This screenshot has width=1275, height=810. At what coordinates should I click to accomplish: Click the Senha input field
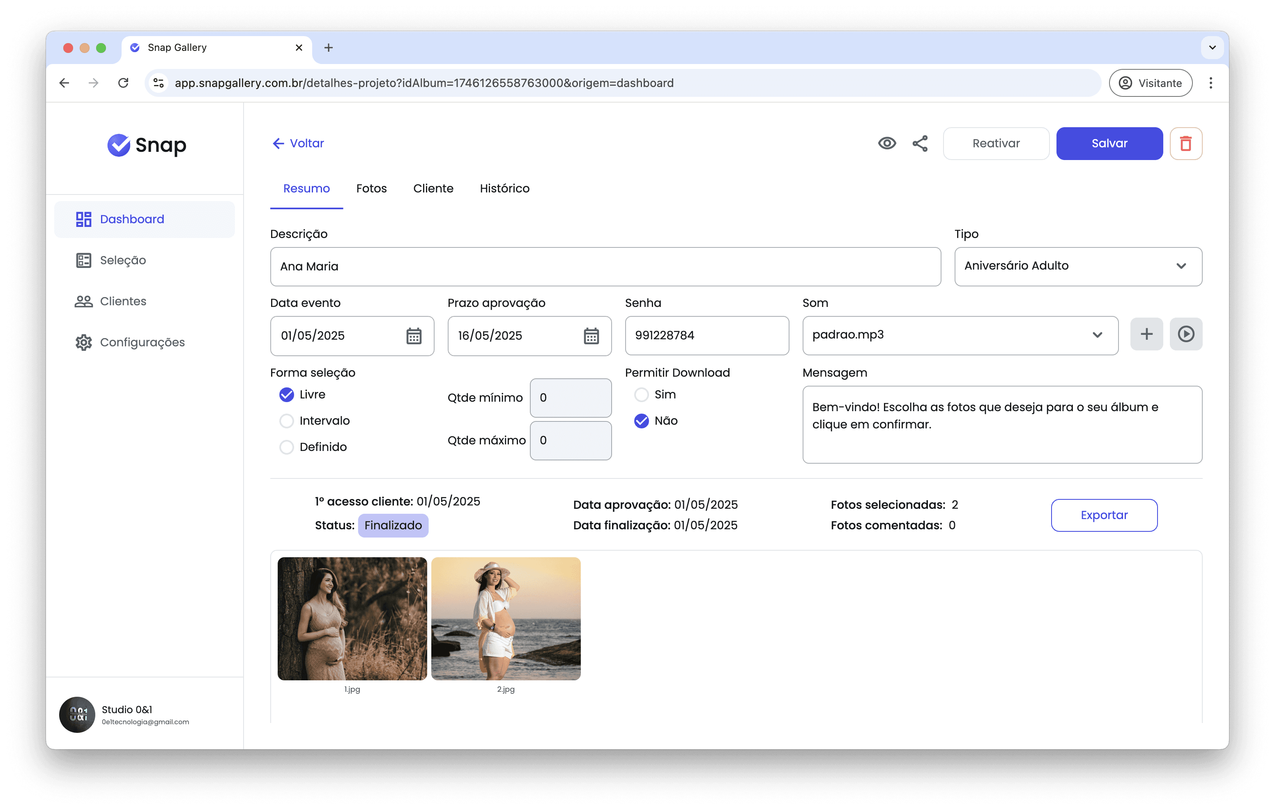click(x=707, y=336)
